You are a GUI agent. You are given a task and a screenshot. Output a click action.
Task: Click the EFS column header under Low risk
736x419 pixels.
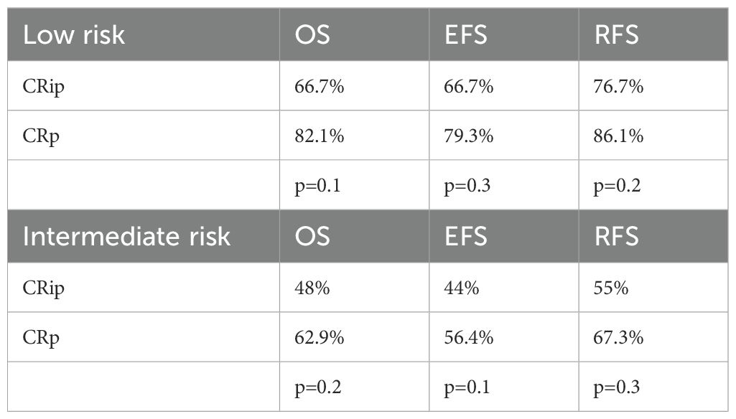click(466, 35)
